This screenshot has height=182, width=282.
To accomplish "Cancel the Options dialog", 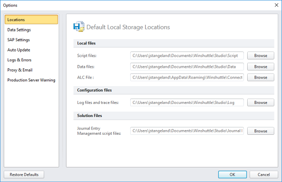I will [x=264, y=175].
